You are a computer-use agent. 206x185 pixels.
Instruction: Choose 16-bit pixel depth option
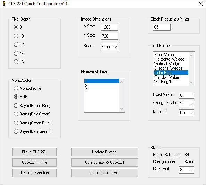pyautogui.click(x=16, y=62)
